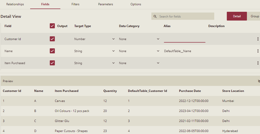The image size is (260, 134).
Task: Select the Paper Cutouts - Shapes cell
Action: pos(71,131)
